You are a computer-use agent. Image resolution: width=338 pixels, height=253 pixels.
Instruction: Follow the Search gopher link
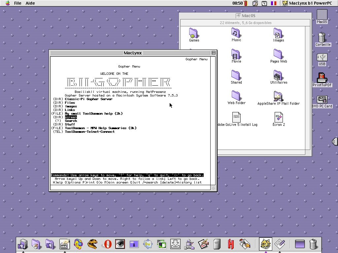tap(71, 121)
